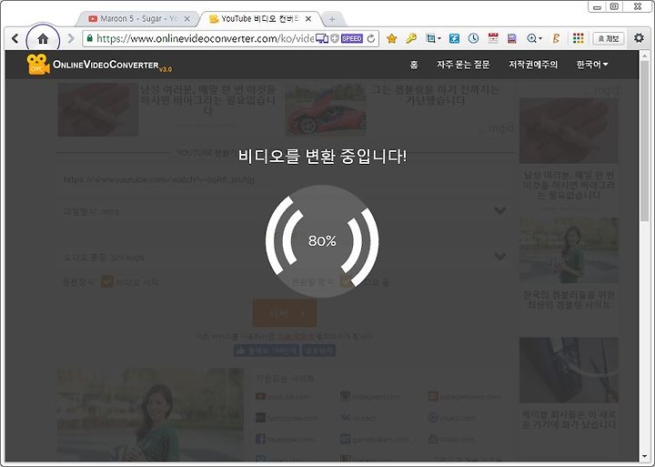Open the top-left ad thumbnail image

pyautogui.click(x=98, y=109)
